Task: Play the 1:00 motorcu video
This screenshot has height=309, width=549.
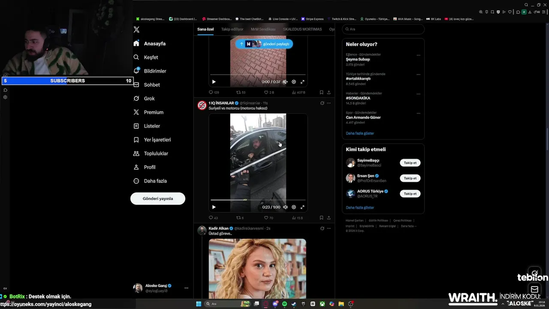Action: point(214,207)
